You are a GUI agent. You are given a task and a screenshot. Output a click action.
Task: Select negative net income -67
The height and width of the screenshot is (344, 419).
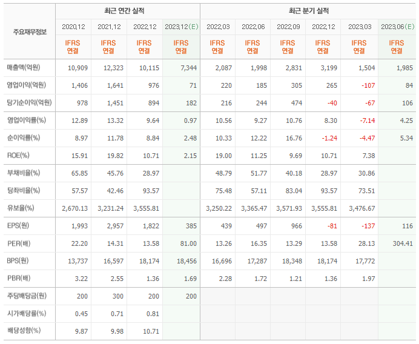370,103
